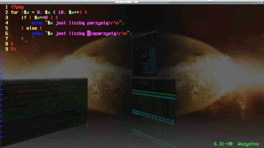Click the word 'nieparzystą' at the cursor on line 6
Image resolution: width=264 pixels, height=148 pixels.
tap(101, 34)
